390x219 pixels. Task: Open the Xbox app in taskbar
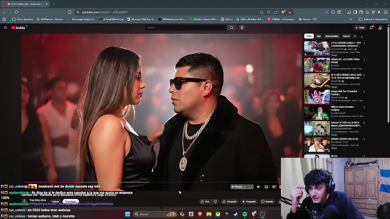coord(218,214)
